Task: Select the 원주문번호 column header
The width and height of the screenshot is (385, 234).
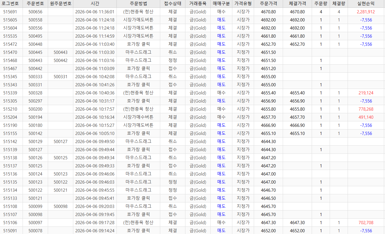Action: (x=61, y=4)
